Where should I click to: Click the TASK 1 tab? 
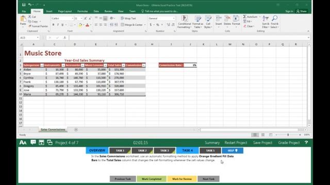coord(120,151)
